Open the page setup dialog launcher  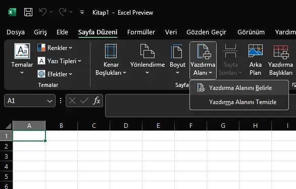click(x=294, y=85)
